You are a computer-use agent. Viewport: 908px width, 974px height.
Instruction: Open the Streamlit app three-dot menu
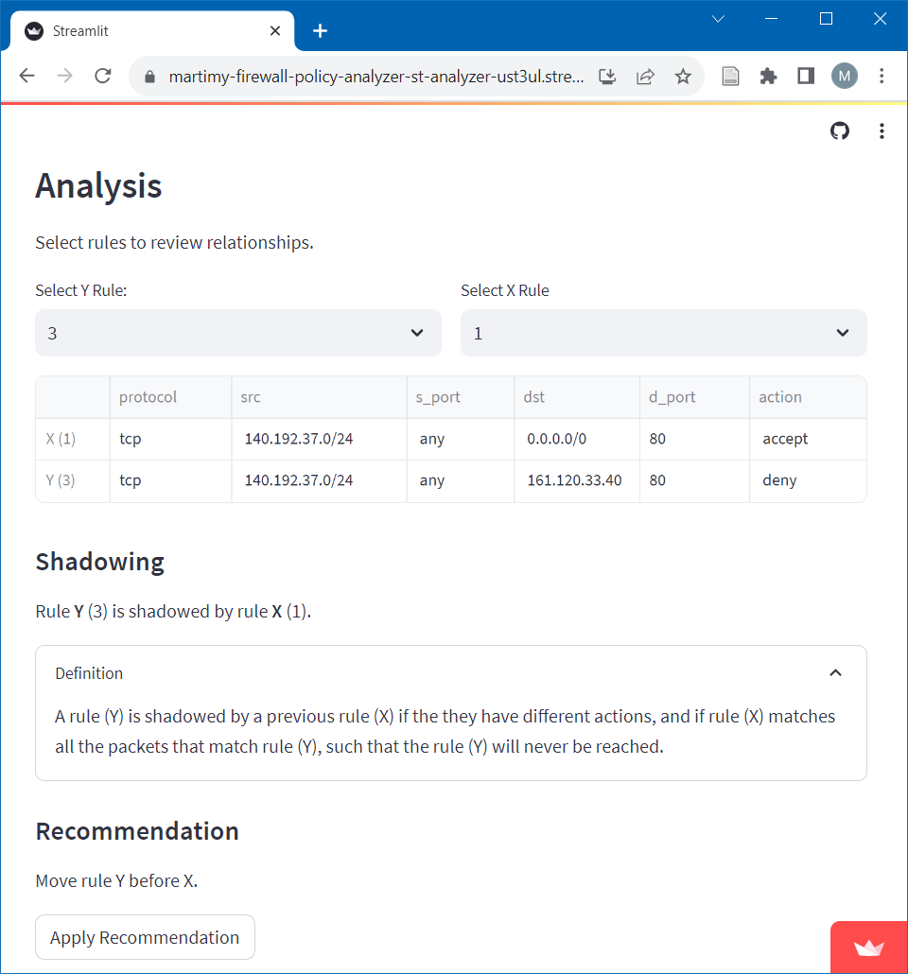tap(882, 131)
